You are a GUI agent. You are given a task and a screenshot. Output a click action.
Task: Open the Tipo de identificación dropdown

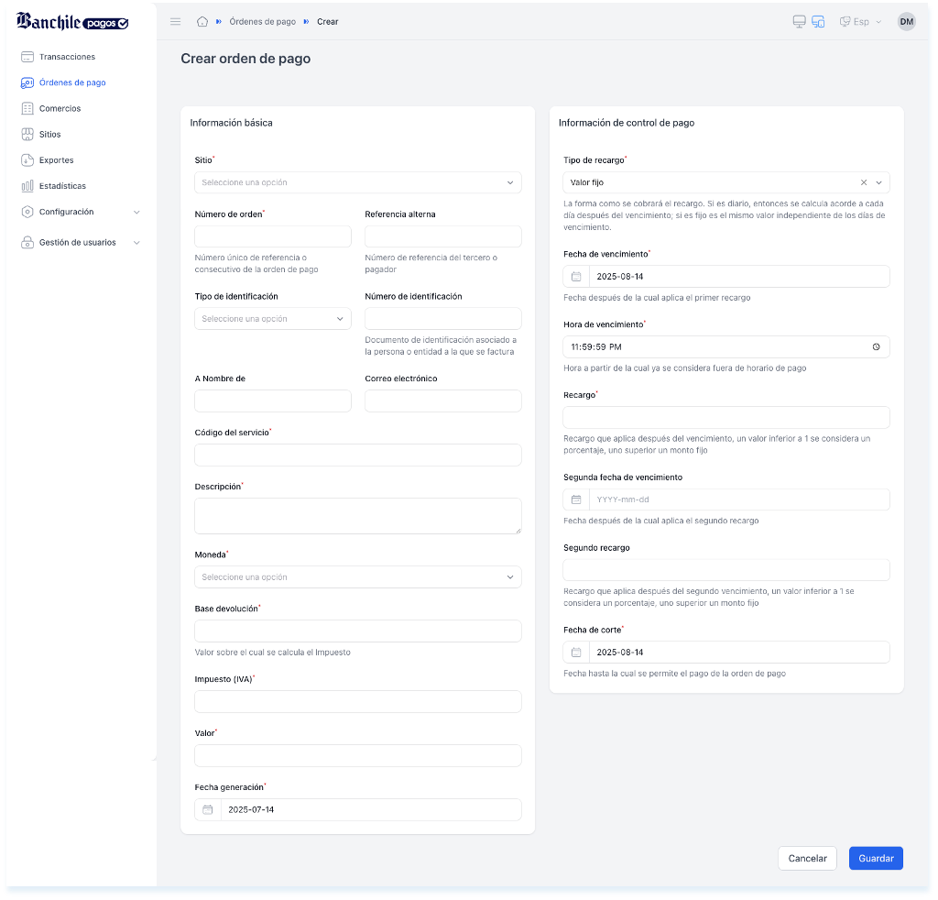273,319
